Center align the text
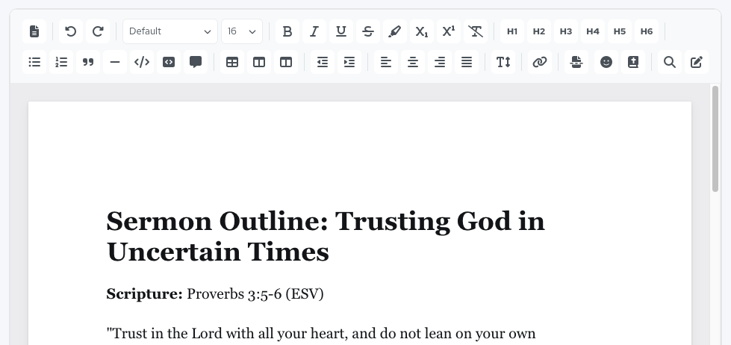731x345 pixels. coord(413,62)
